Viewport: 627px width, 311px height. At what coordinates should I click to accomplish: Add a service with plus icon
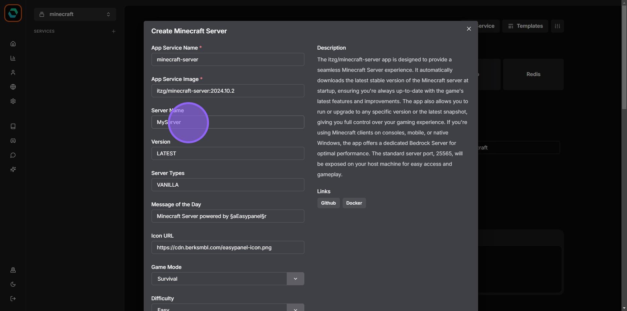pos(114,31)
